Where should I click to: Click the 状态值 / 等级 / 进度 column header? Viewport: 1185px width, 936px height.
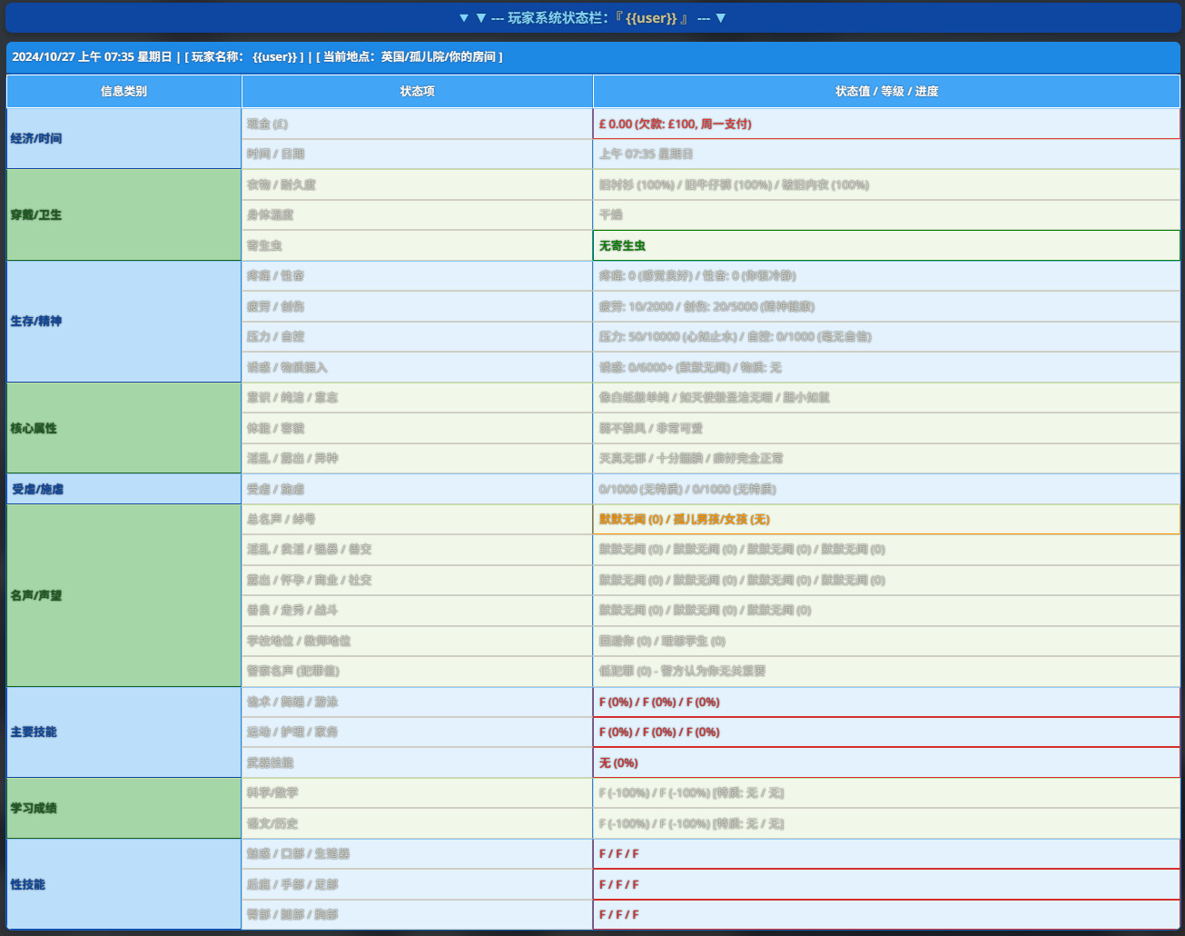tap(886, 92)
